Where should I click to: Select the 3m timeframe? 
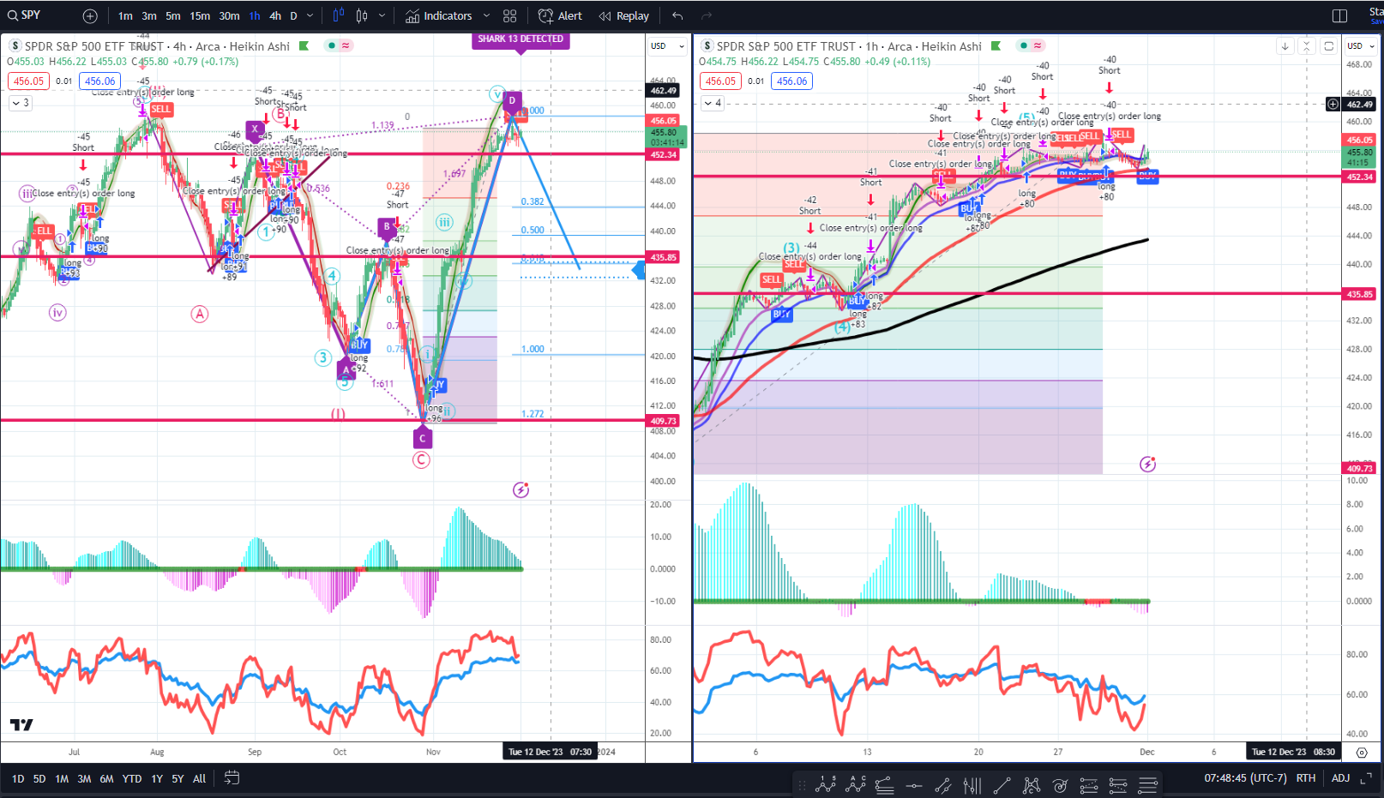(x=149, y=15)
